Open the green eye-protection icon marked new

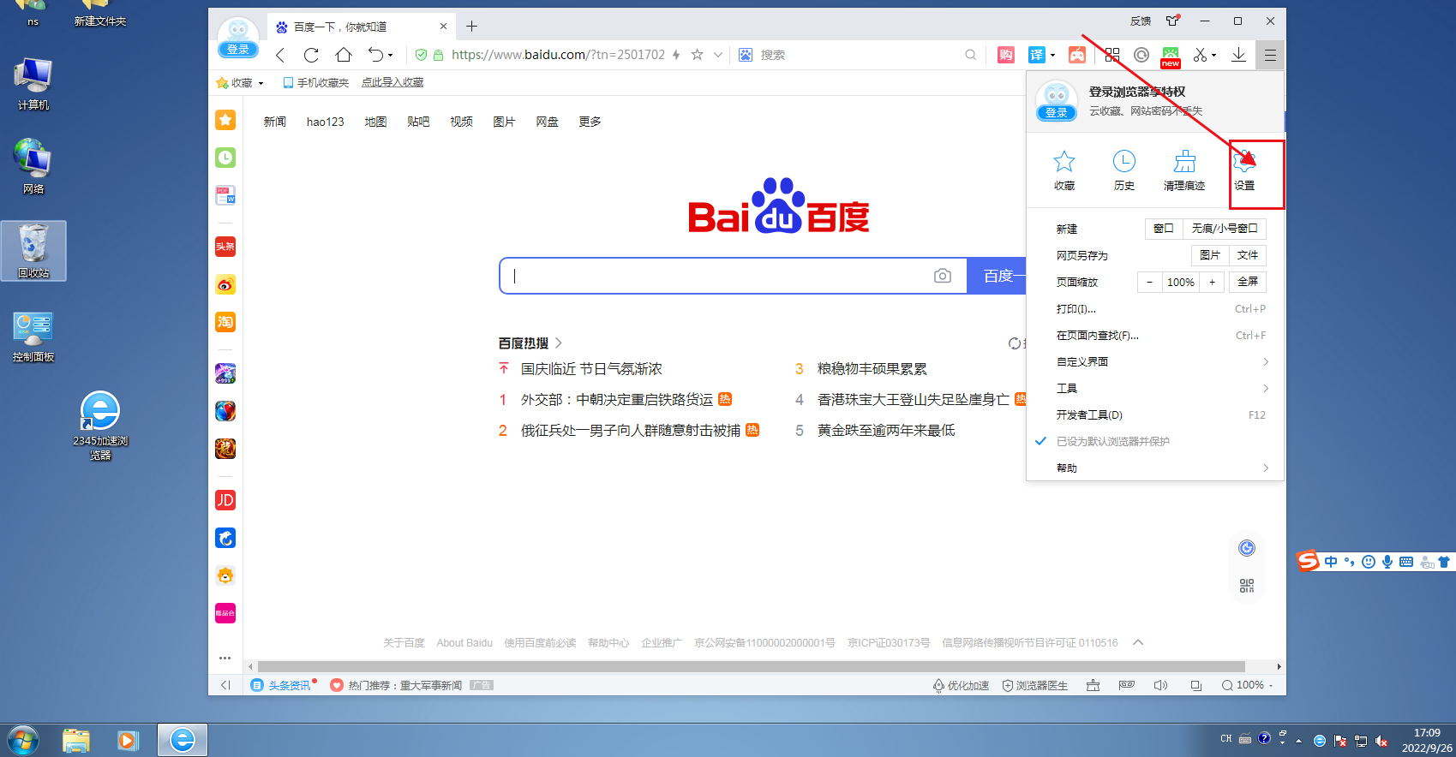(1171, 57)
